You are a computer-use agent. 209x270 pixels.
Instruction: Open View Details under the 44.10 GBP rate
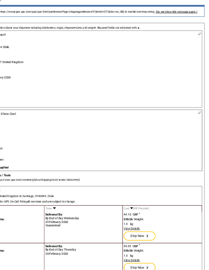pos(131,228)
